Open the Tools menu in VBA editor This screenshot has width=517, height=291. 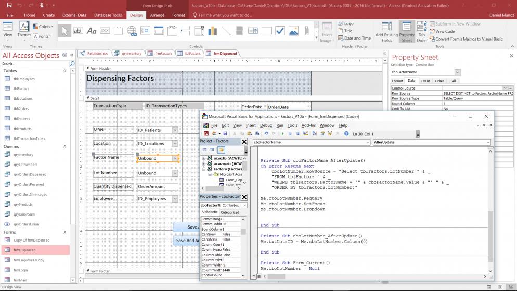[x=292, y=125]
